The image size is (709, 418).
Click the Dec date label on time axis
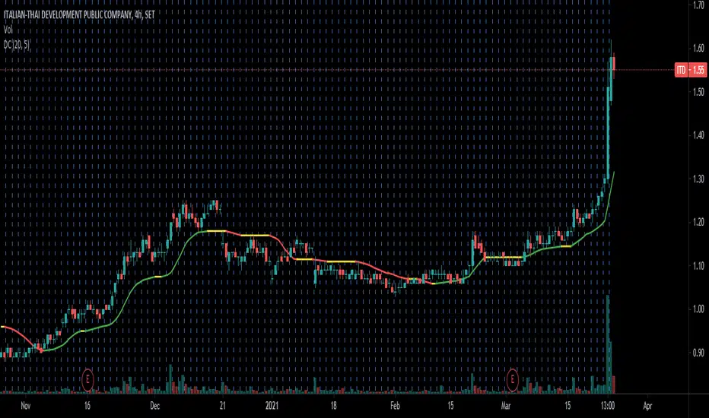click(154, 406)
